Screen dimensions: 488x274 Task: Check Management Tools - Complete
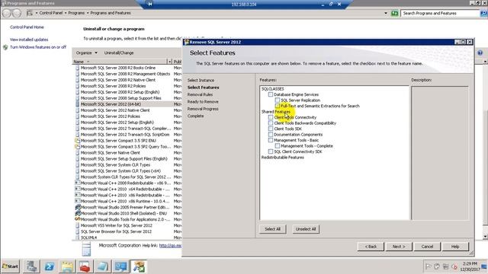278,145
